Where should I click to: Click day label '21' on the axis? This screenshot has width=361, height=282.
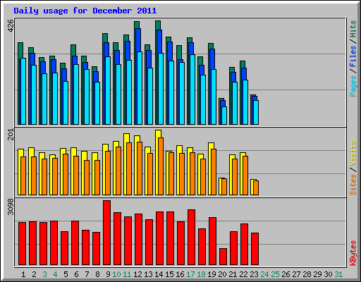(x=233, y=274)
